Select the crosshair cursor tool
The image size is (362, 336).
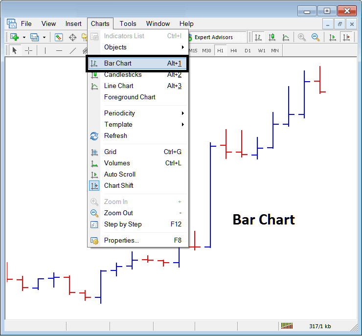(29, 50)
